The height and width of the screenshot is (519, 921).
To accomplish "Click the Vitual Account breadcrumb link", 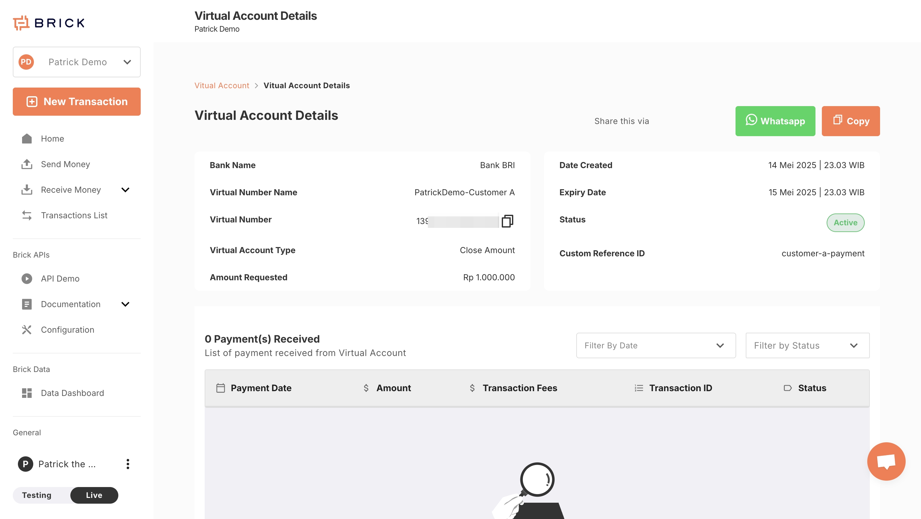I will [x=221, y=85].
